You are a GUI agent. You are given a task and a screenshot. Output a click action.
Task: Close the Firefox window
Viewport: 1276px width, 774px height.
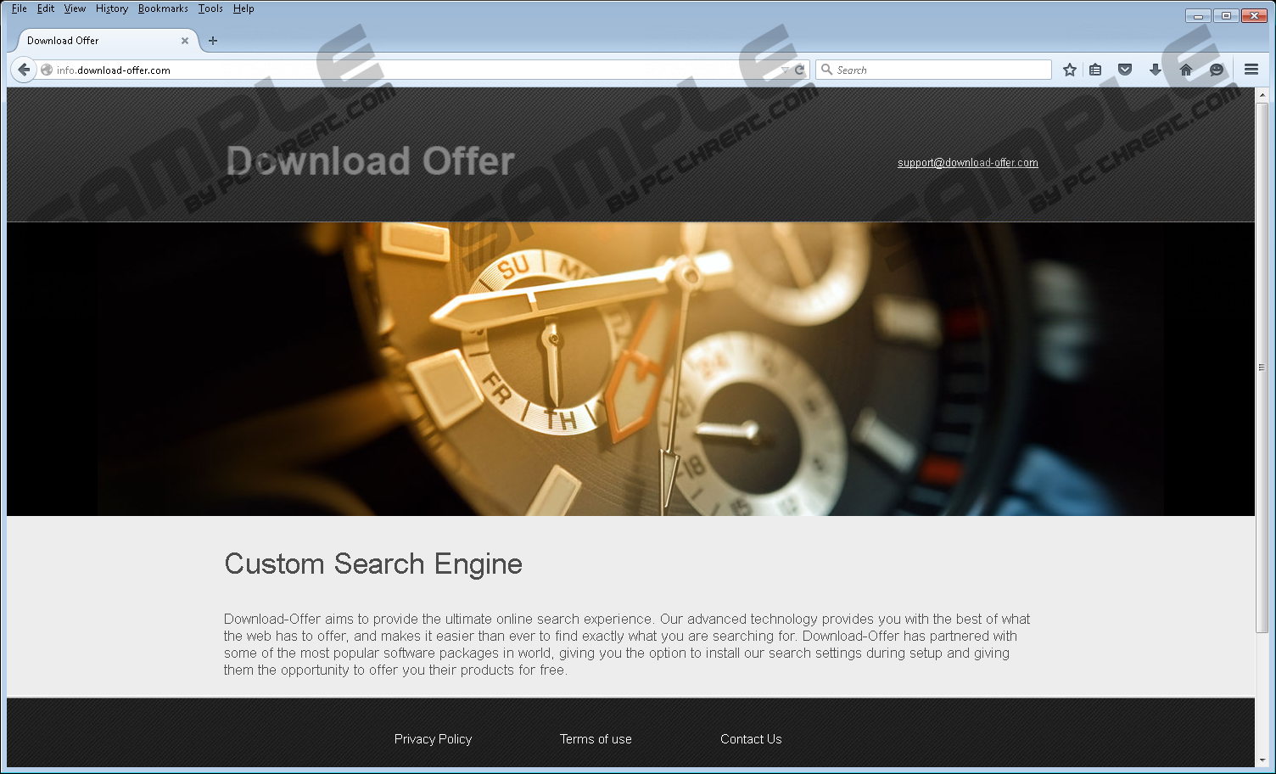pos(1254,15)
